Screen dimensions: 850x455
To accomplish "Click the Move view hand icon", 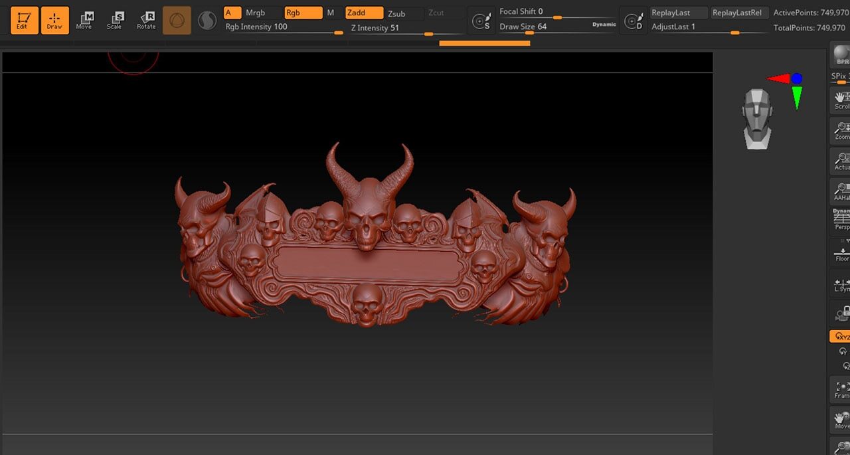I will (x=840, y=419).
